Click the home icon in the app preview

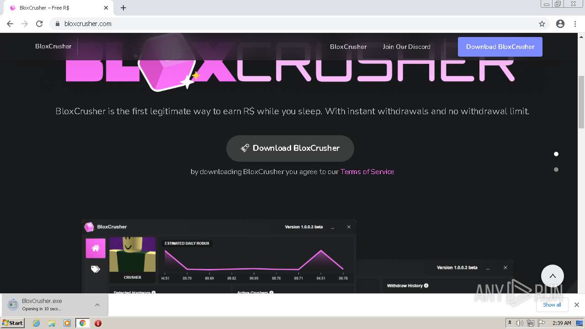coord(96,248)
